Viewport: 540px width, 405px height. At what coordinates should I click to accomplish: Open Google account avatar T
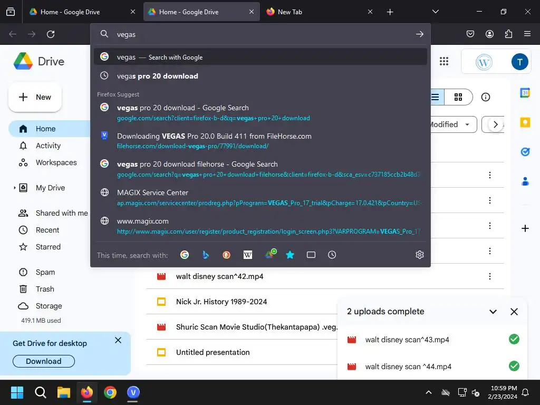(519, 62)
